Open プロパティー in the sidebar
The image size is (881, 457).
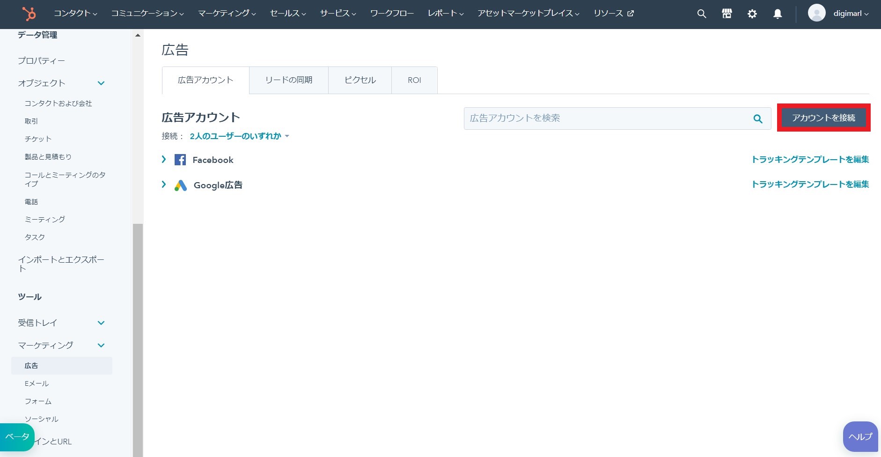coord(41,61)
